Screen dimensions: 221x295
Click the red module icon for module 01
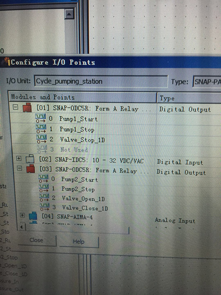(27, 108)
